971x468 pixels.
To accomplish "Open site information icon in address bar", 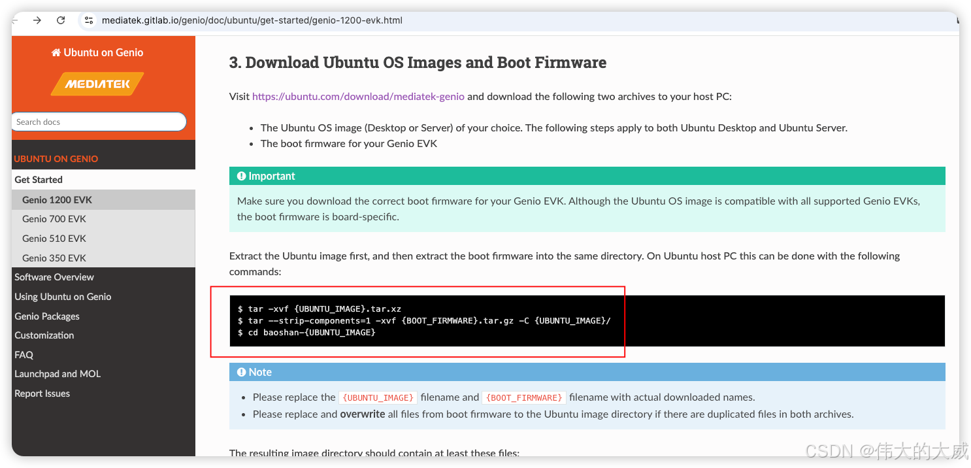I will pyautogui.click(x=89, y=20).
